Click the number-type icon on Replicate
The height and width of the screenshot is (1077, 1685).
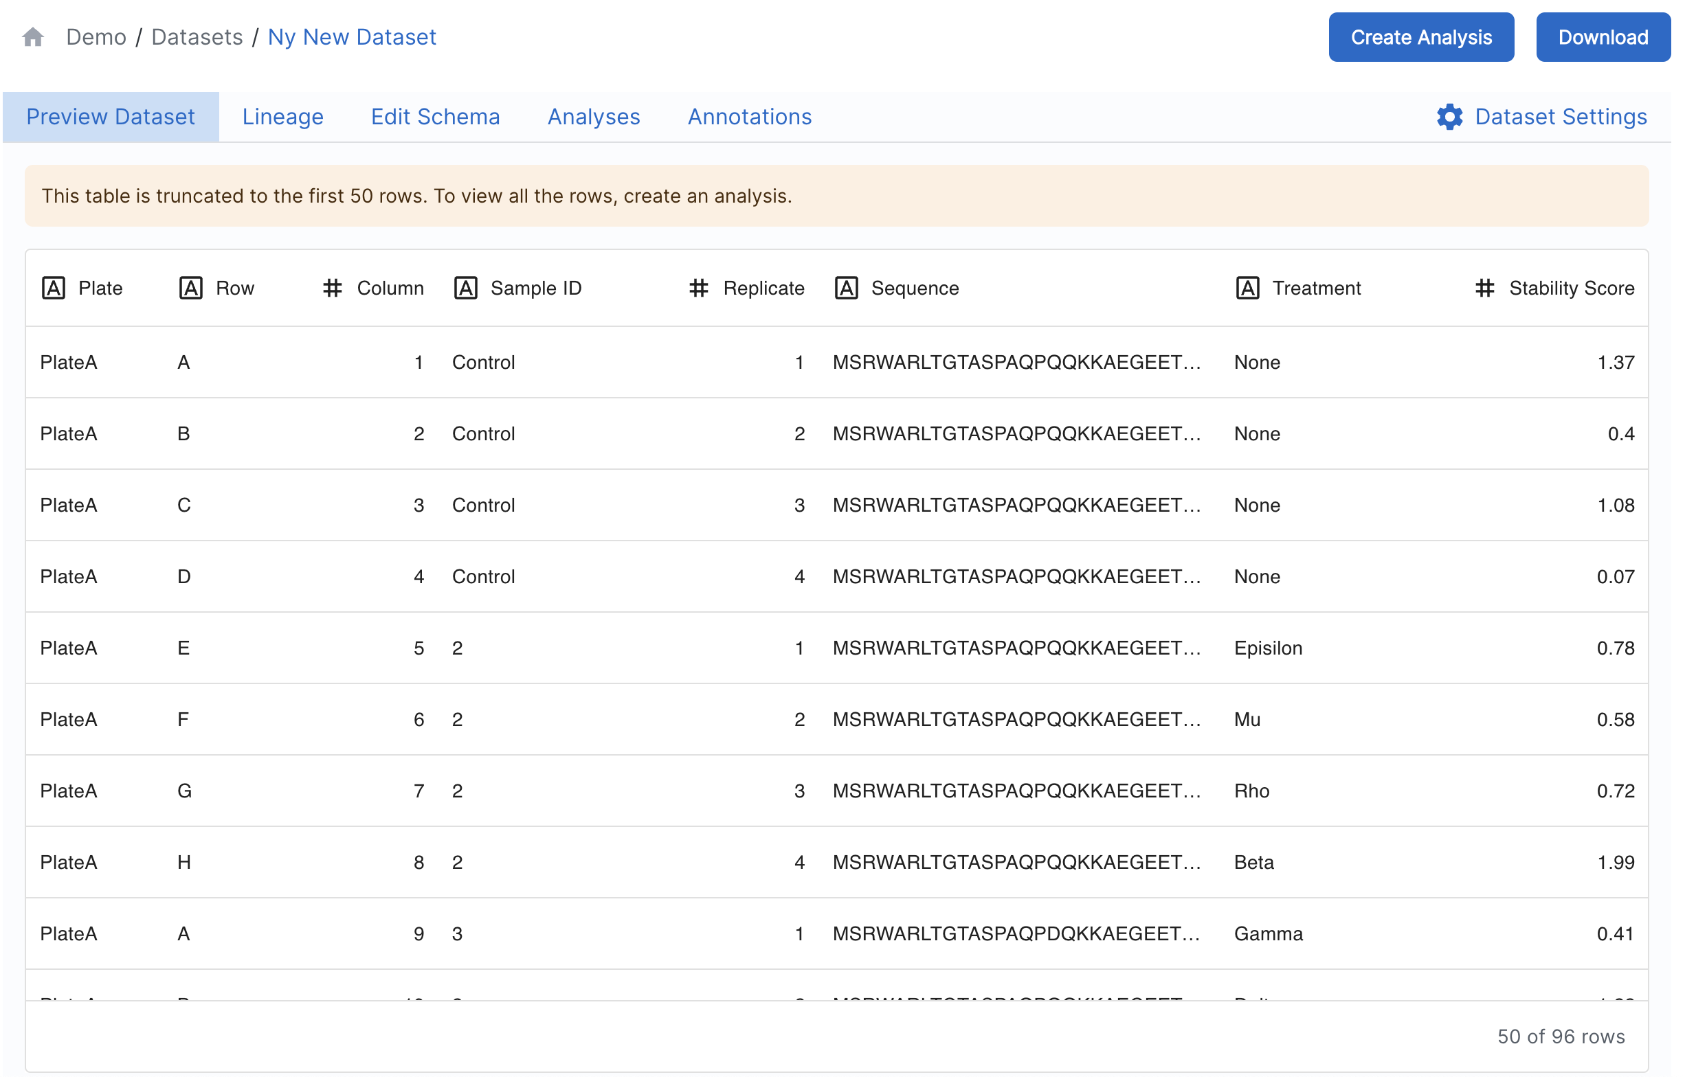point(699,287)
